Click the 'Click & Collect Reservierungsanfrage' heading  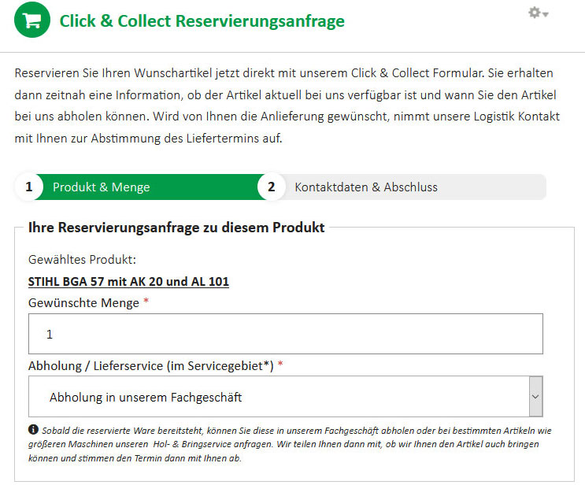click(202, 21)
